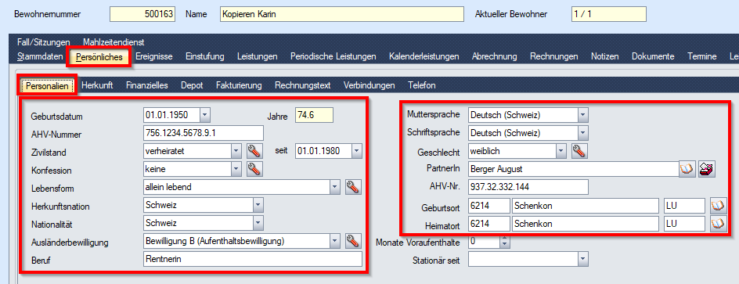The width and height of the screenshot is (739, 284).
Task: Expand the Geburtsdatum date dropdown
Action: pos(205,115)
